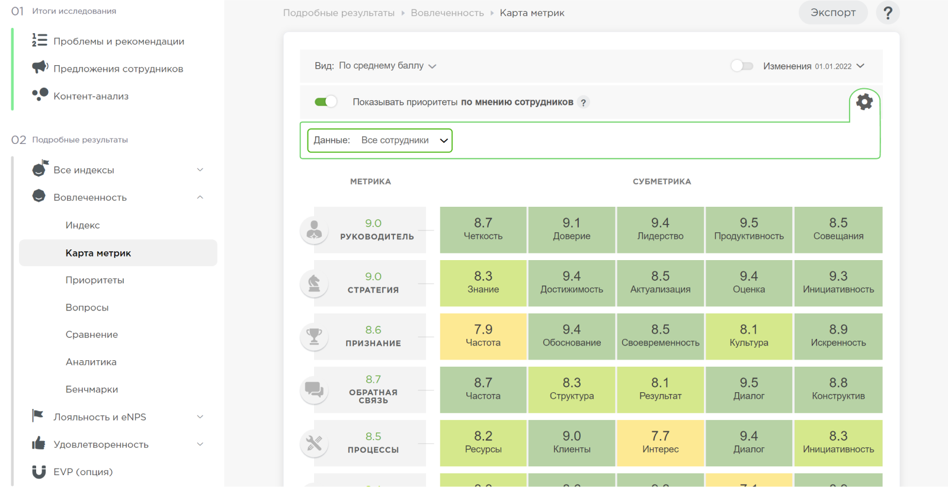Expand the Лояльность и eNPS chevron
948x487 pixels.
point(200,417)
